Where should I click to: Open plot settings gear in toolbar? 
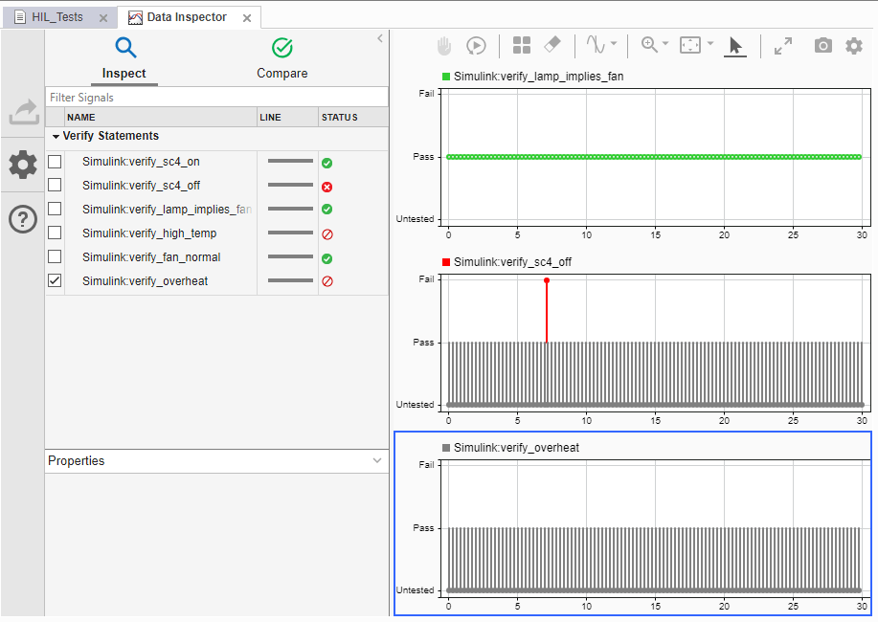853,45
